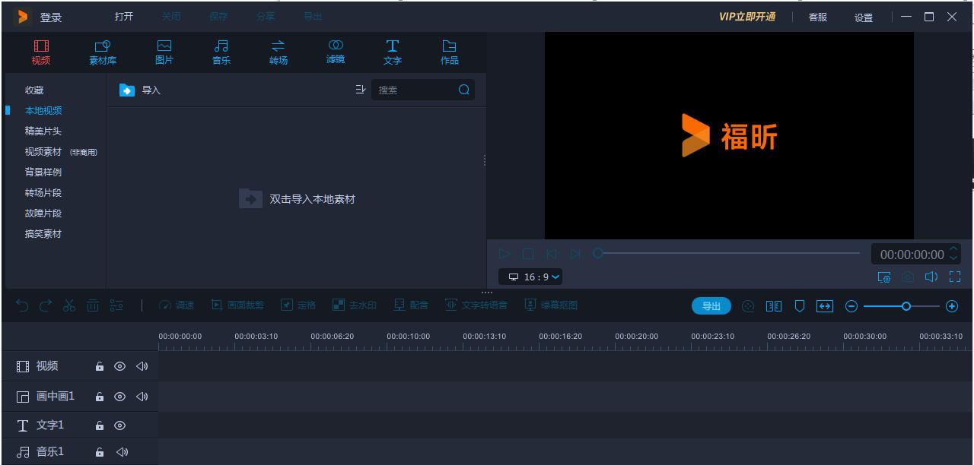Viewport: 974px width, 465px height.
Task: Click the 导出 export button
Action: [x=711, y=305]
